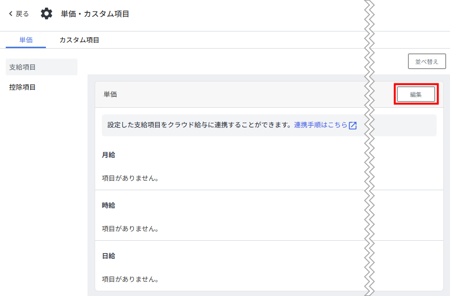Viewport: 450px width, 296px height.
Task: Click the 単価・カスタム項目 page title
Action: 95,14
